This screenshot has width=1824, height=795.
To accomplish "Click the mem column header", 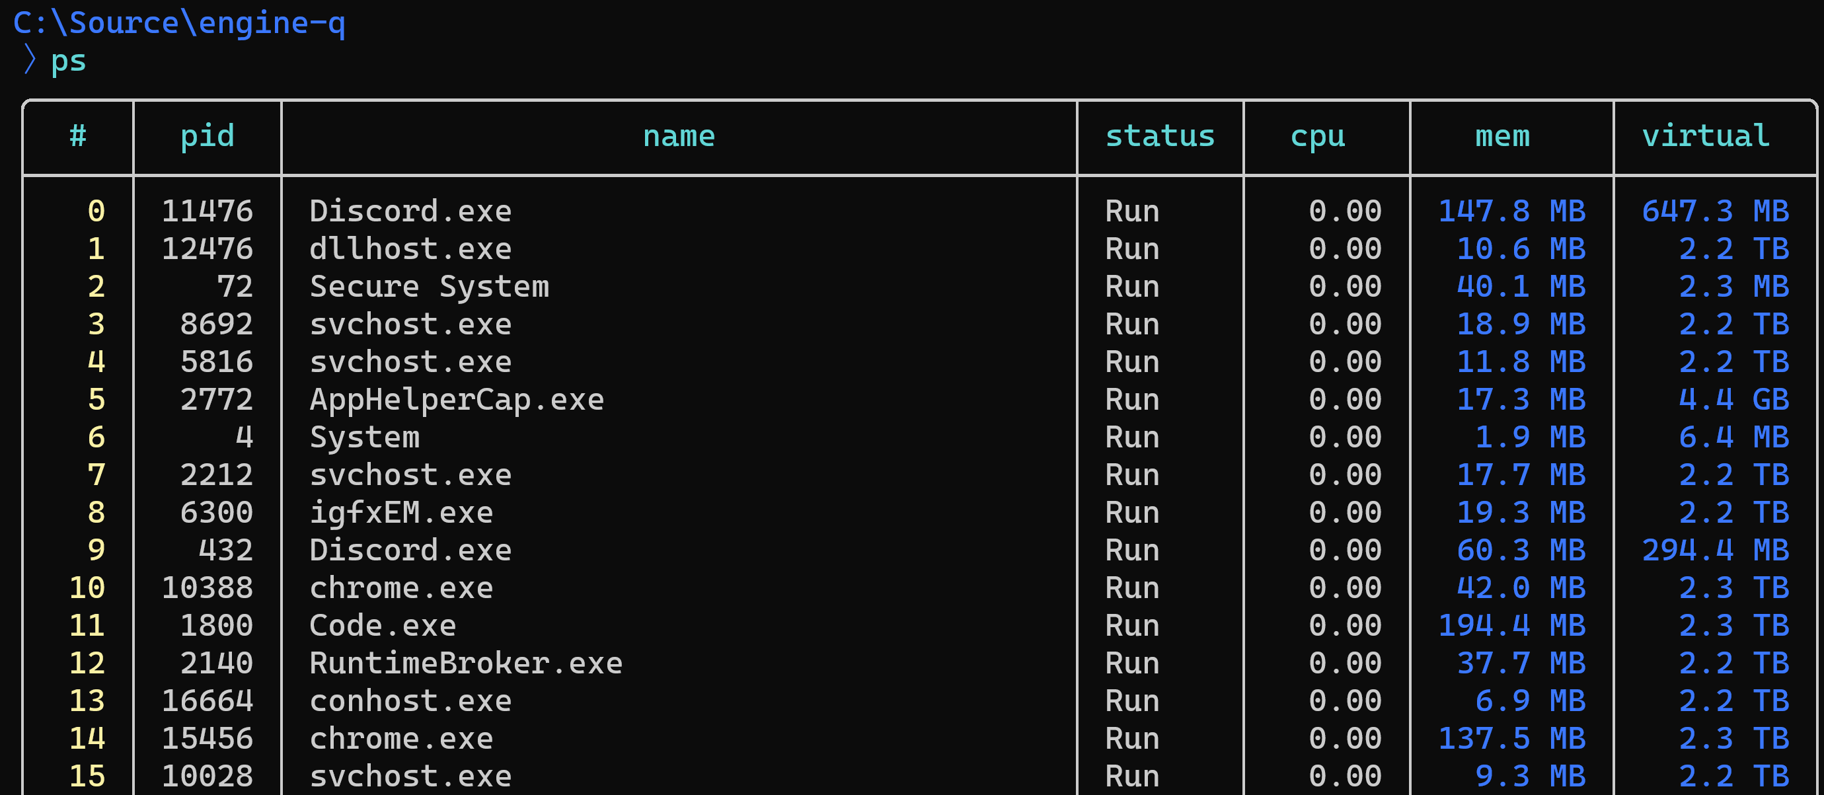I will point(1501,136).
